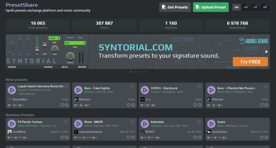Favorite the Snare preset
Image resolution: width=276 pixels, height=148 pixels.
[x=262, y=137]
